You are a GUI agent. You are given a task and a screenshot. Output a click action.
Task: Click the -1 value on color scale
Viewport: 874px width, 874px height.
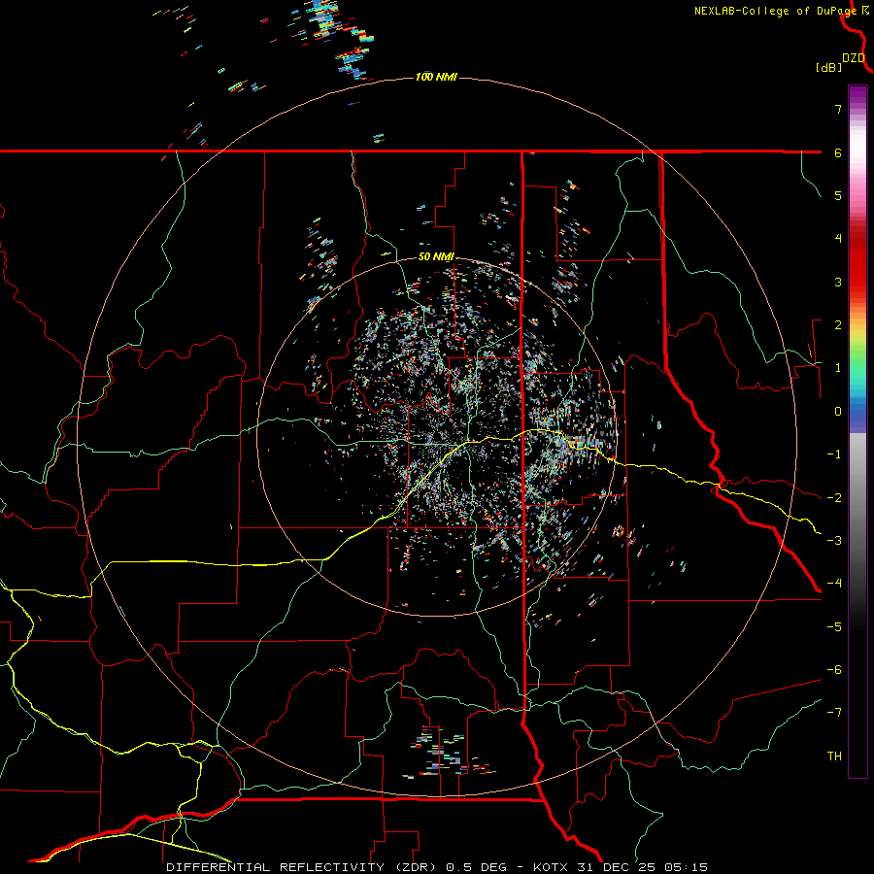(x=834, y=454)
